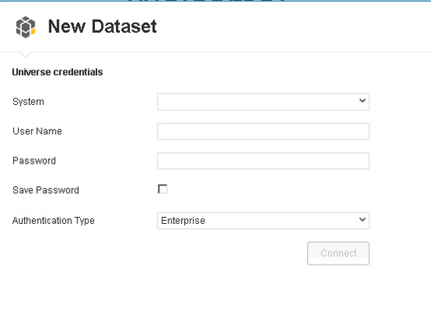Focus the Password input field
The width and height of the screenshot is (431, 321).
click(263, 161)
